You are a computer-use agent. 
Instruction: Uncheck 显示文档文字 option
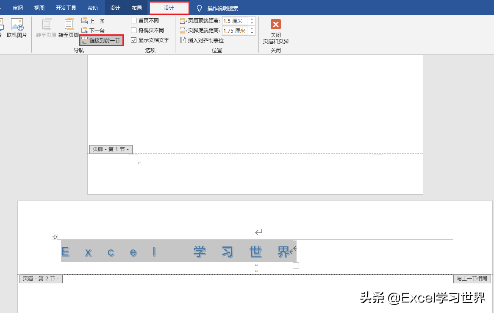click(x=133, y=40)
